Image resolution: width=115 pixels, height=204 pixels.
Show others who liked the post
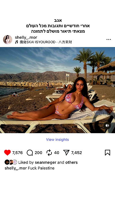(x=72, y=162)
